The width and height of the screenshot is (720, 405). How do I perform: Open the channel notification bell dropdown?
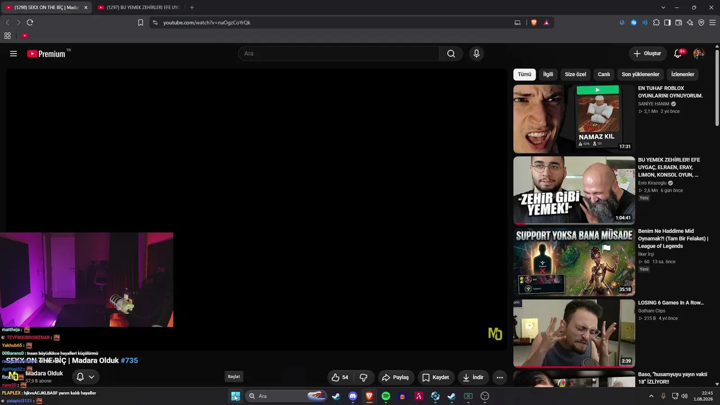click(85, 377)
